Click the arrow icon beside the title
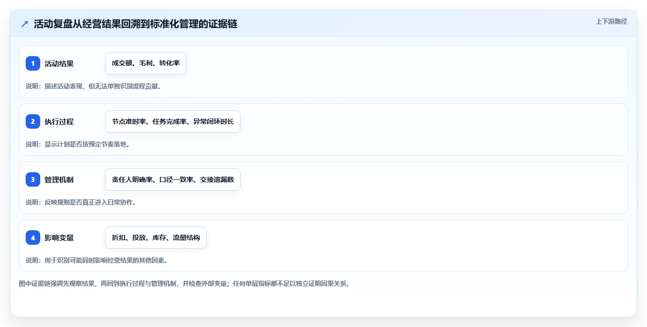The height and width of the screenshot is (327, 647). click(x=25, y=24)
